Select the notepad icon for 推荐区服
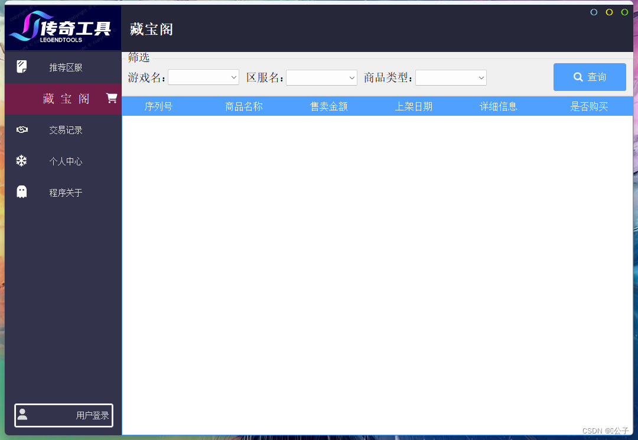 click(22, 67)
